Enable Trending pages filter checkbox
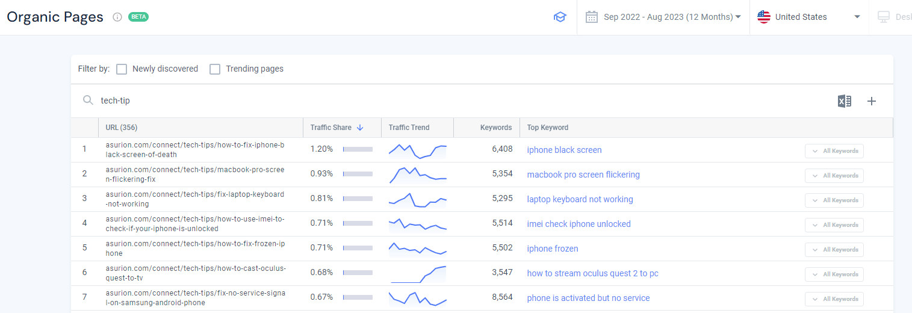Image resolution: width=912 pixels, height=313 pixels. (x=215, y=69)
